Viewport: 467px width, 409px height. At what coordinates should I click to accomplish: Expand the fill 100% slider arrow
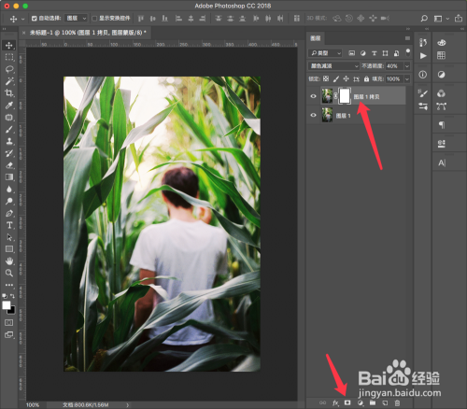click(407, 79)
